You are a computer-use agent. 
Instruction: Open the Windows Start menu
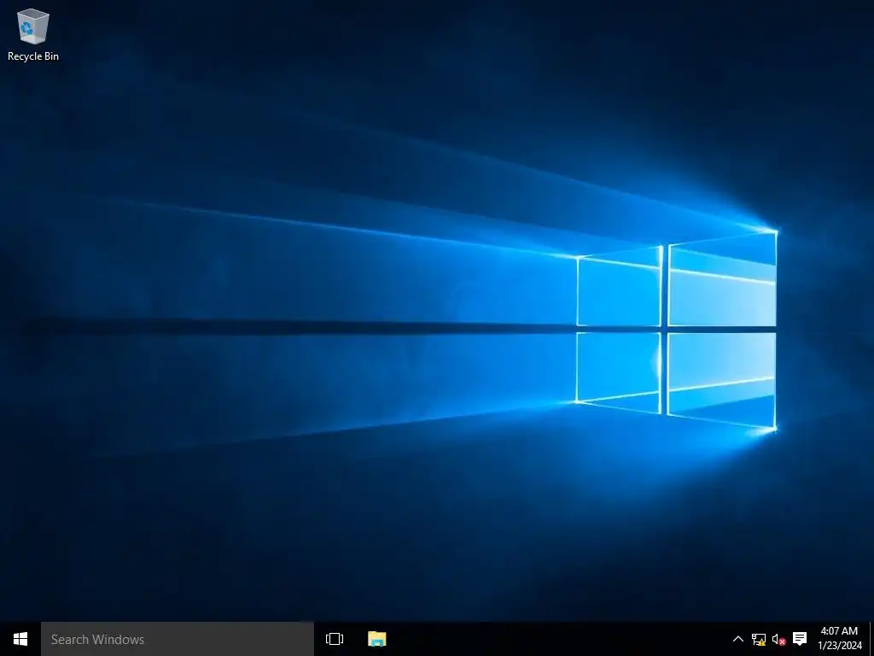(x=20, y=639)
